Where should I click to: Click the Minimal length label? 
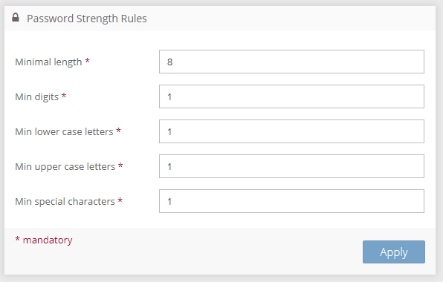coord(48,62)
